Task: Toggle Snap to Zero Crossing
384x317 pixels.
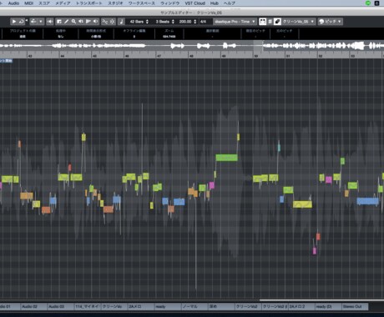Action: (x=104, y=22)
